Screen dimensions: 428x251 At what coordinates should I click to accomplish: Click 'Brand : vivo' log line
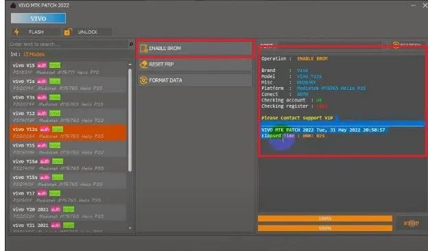pos(285,71)
